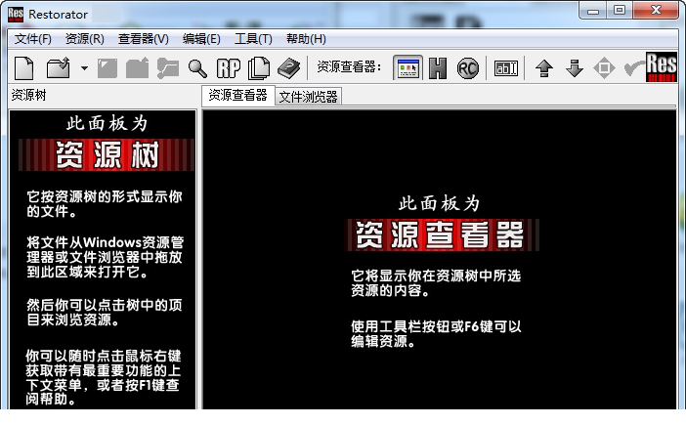Expand the Open file dropdown arrow

pos(84,68)
